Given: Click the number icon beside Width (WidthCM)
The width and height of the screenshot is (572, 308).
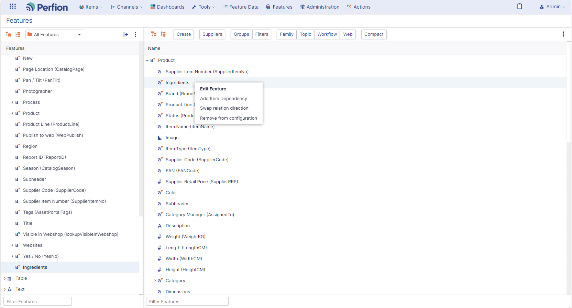Looking at the screenshot, I should tap(159, 259).
